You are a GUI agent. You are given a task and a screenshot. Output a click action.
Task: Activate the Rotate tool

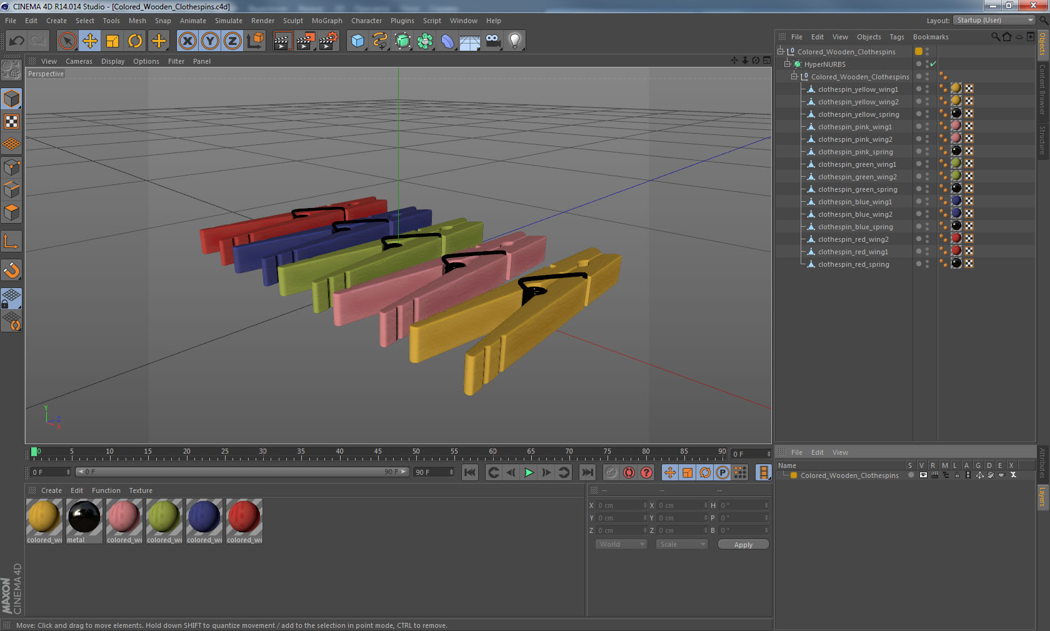tap(135, 41)
